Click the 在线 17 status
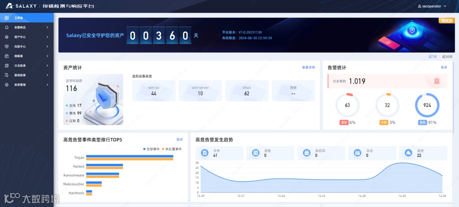 74,105
